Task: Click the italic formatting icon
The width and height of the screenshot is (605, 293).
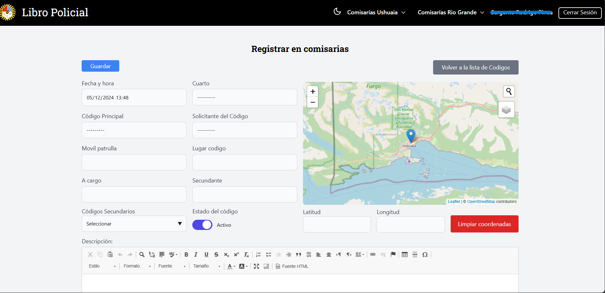Action: [196, 254]
